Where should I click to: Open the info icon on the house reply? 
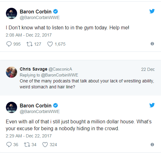[152, 145]
